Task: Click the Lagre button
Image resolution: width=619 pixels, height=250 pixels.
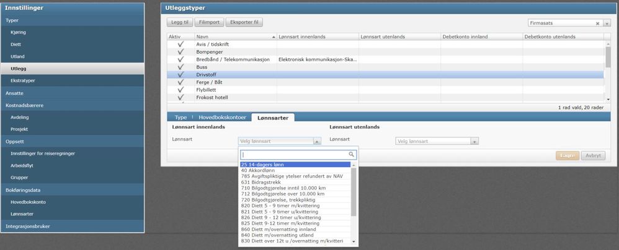Action: click(x=568, y=155)
